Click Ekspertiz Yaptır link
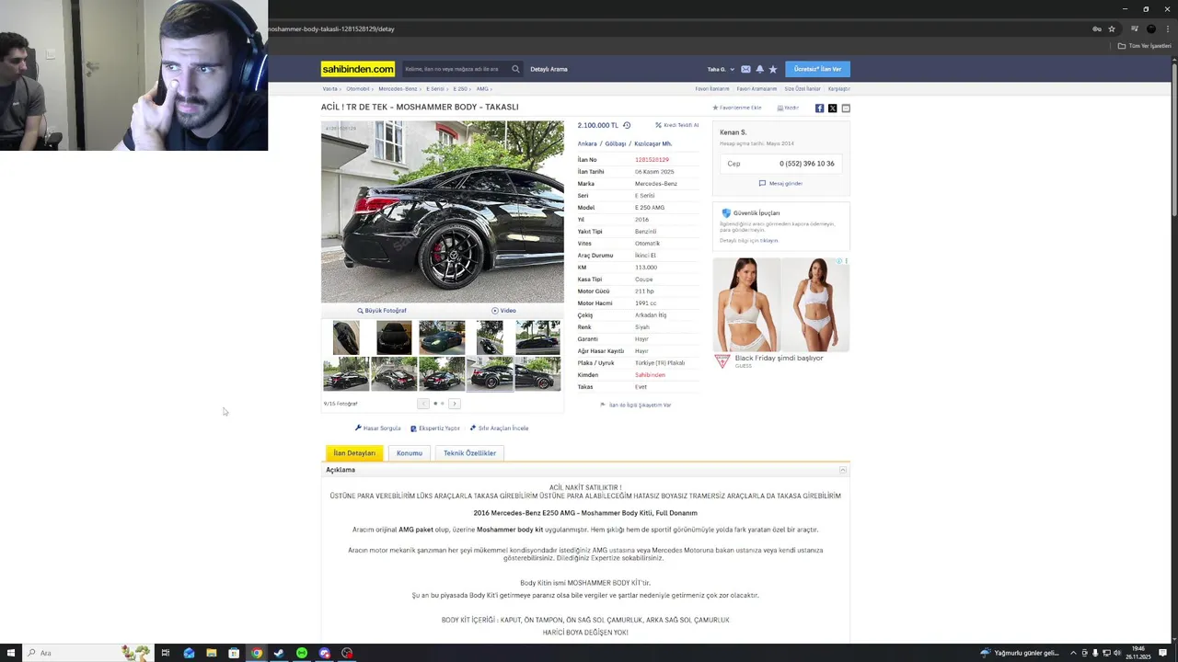 pyautogui.click(x=435, y=428)
